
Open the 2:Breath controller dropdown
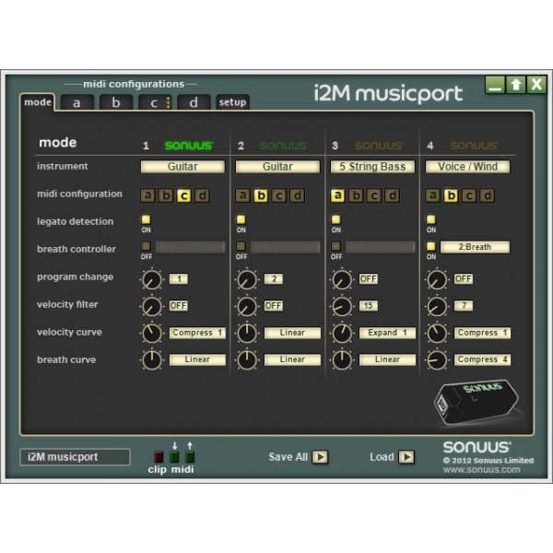coord(475,247)
